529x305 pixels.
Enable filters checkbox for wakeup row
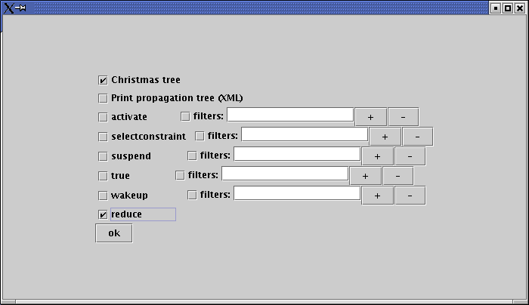point(192,195)
